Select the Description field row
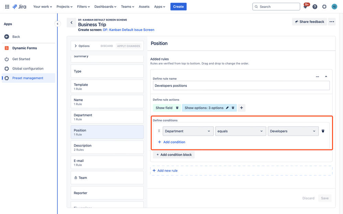The width and height of the screenshot is (343, 214). point(107,147)
